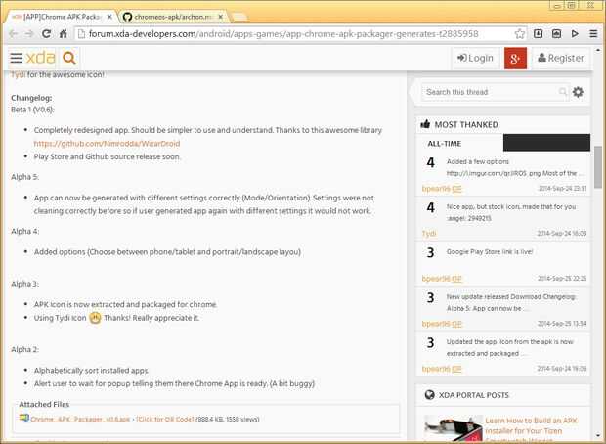Open the Tydi user link in post
Screen dimensions: 606x444
tap(18, 74)
